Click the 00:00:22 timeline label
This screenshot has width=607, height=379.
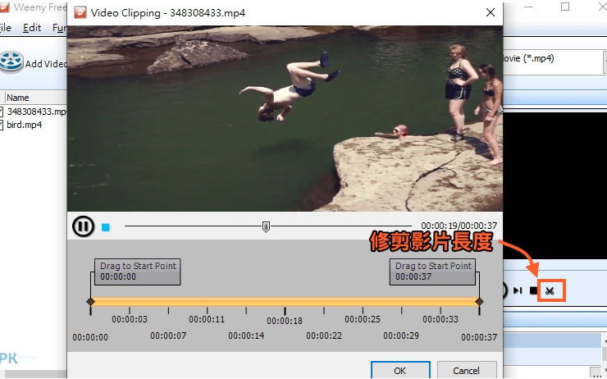click(324, 336)
